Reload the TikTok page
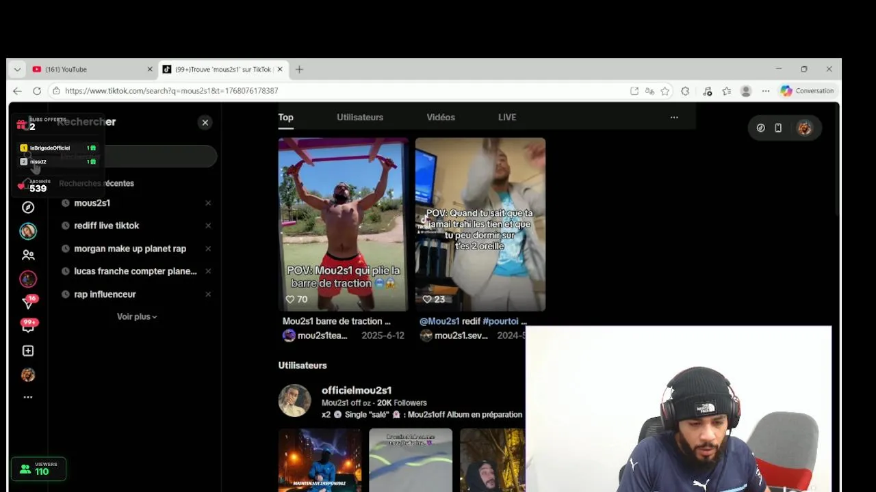The height and width of the screenshot is (492, 876). [37, 91]
